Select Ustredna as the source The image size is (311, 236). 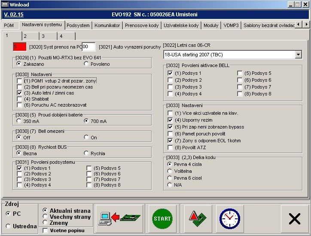pos(8,226)
